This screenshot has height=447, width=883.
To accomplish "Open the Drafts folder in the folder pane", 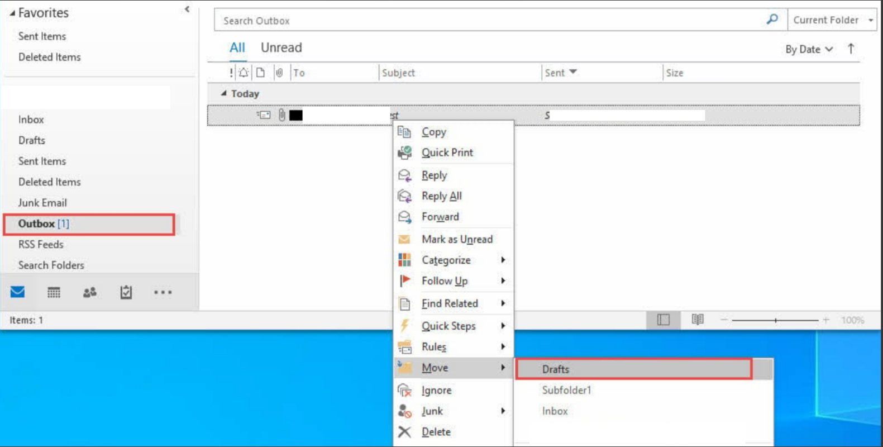I will click(x=31, y=140).
